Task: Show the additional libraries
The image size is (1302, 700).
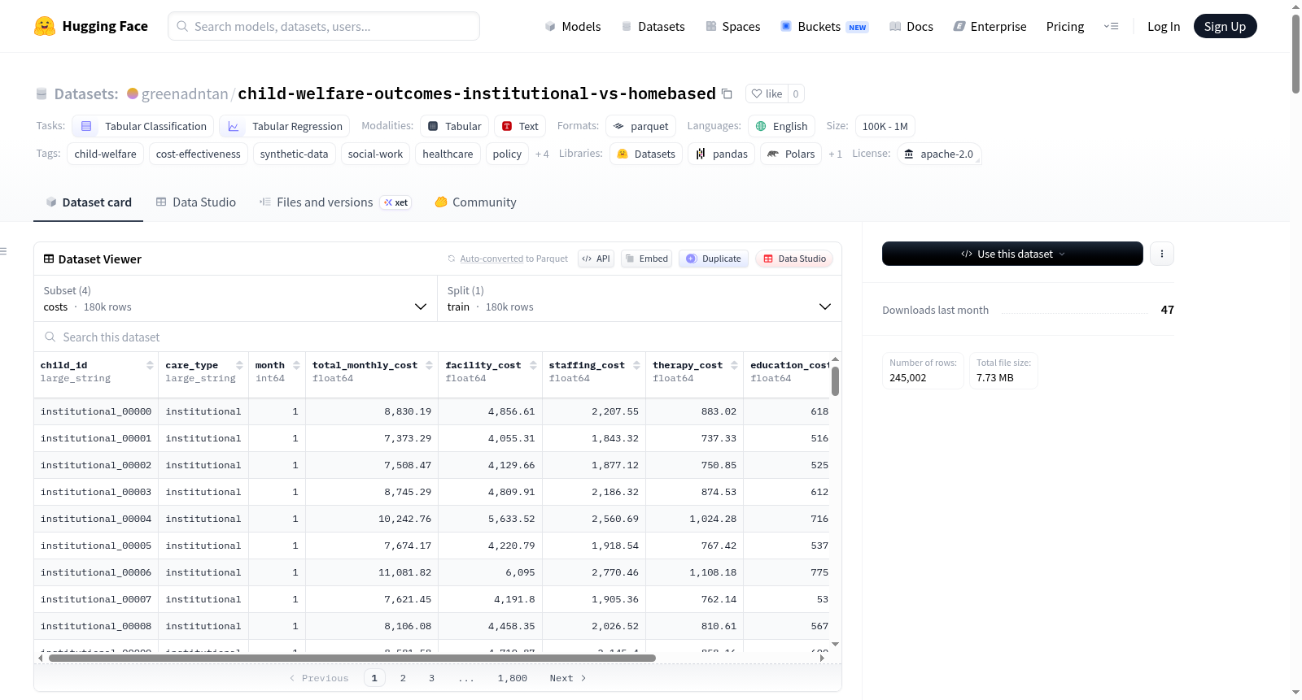Action: (x=835, y=154)
